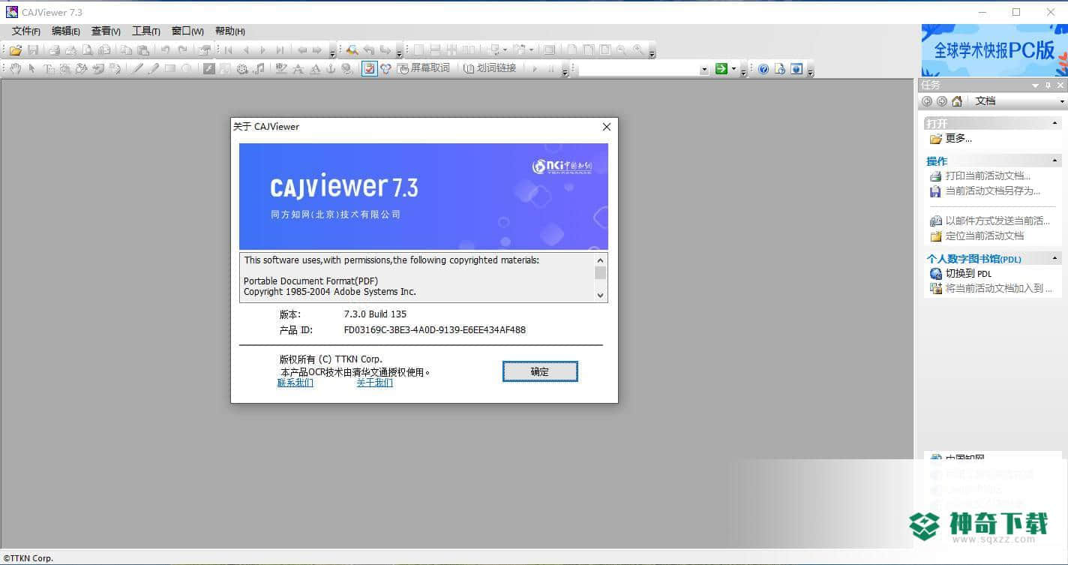Screen dimensions: 1068x565
Task: Go to last page toolbar icon
Action: [280, 50]
